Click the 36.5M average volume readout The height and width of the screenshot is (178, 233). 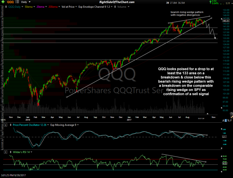(x=181, y=3)
